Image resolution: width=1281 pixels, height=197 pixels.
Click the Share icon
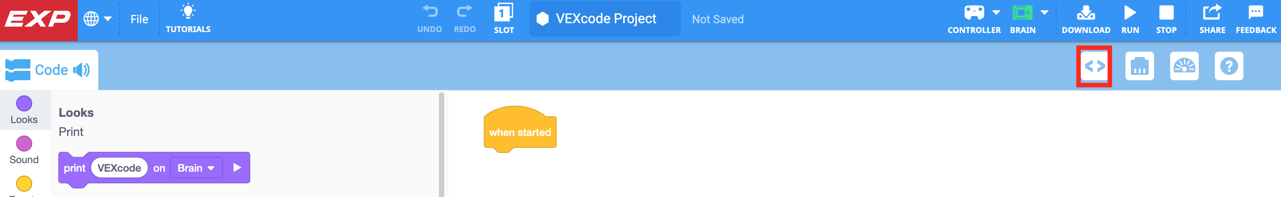pyautogui.click(x=1212, y=19)
